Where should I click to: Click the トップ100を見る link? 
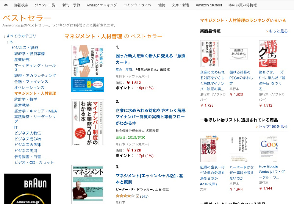[x=273, y=126]
